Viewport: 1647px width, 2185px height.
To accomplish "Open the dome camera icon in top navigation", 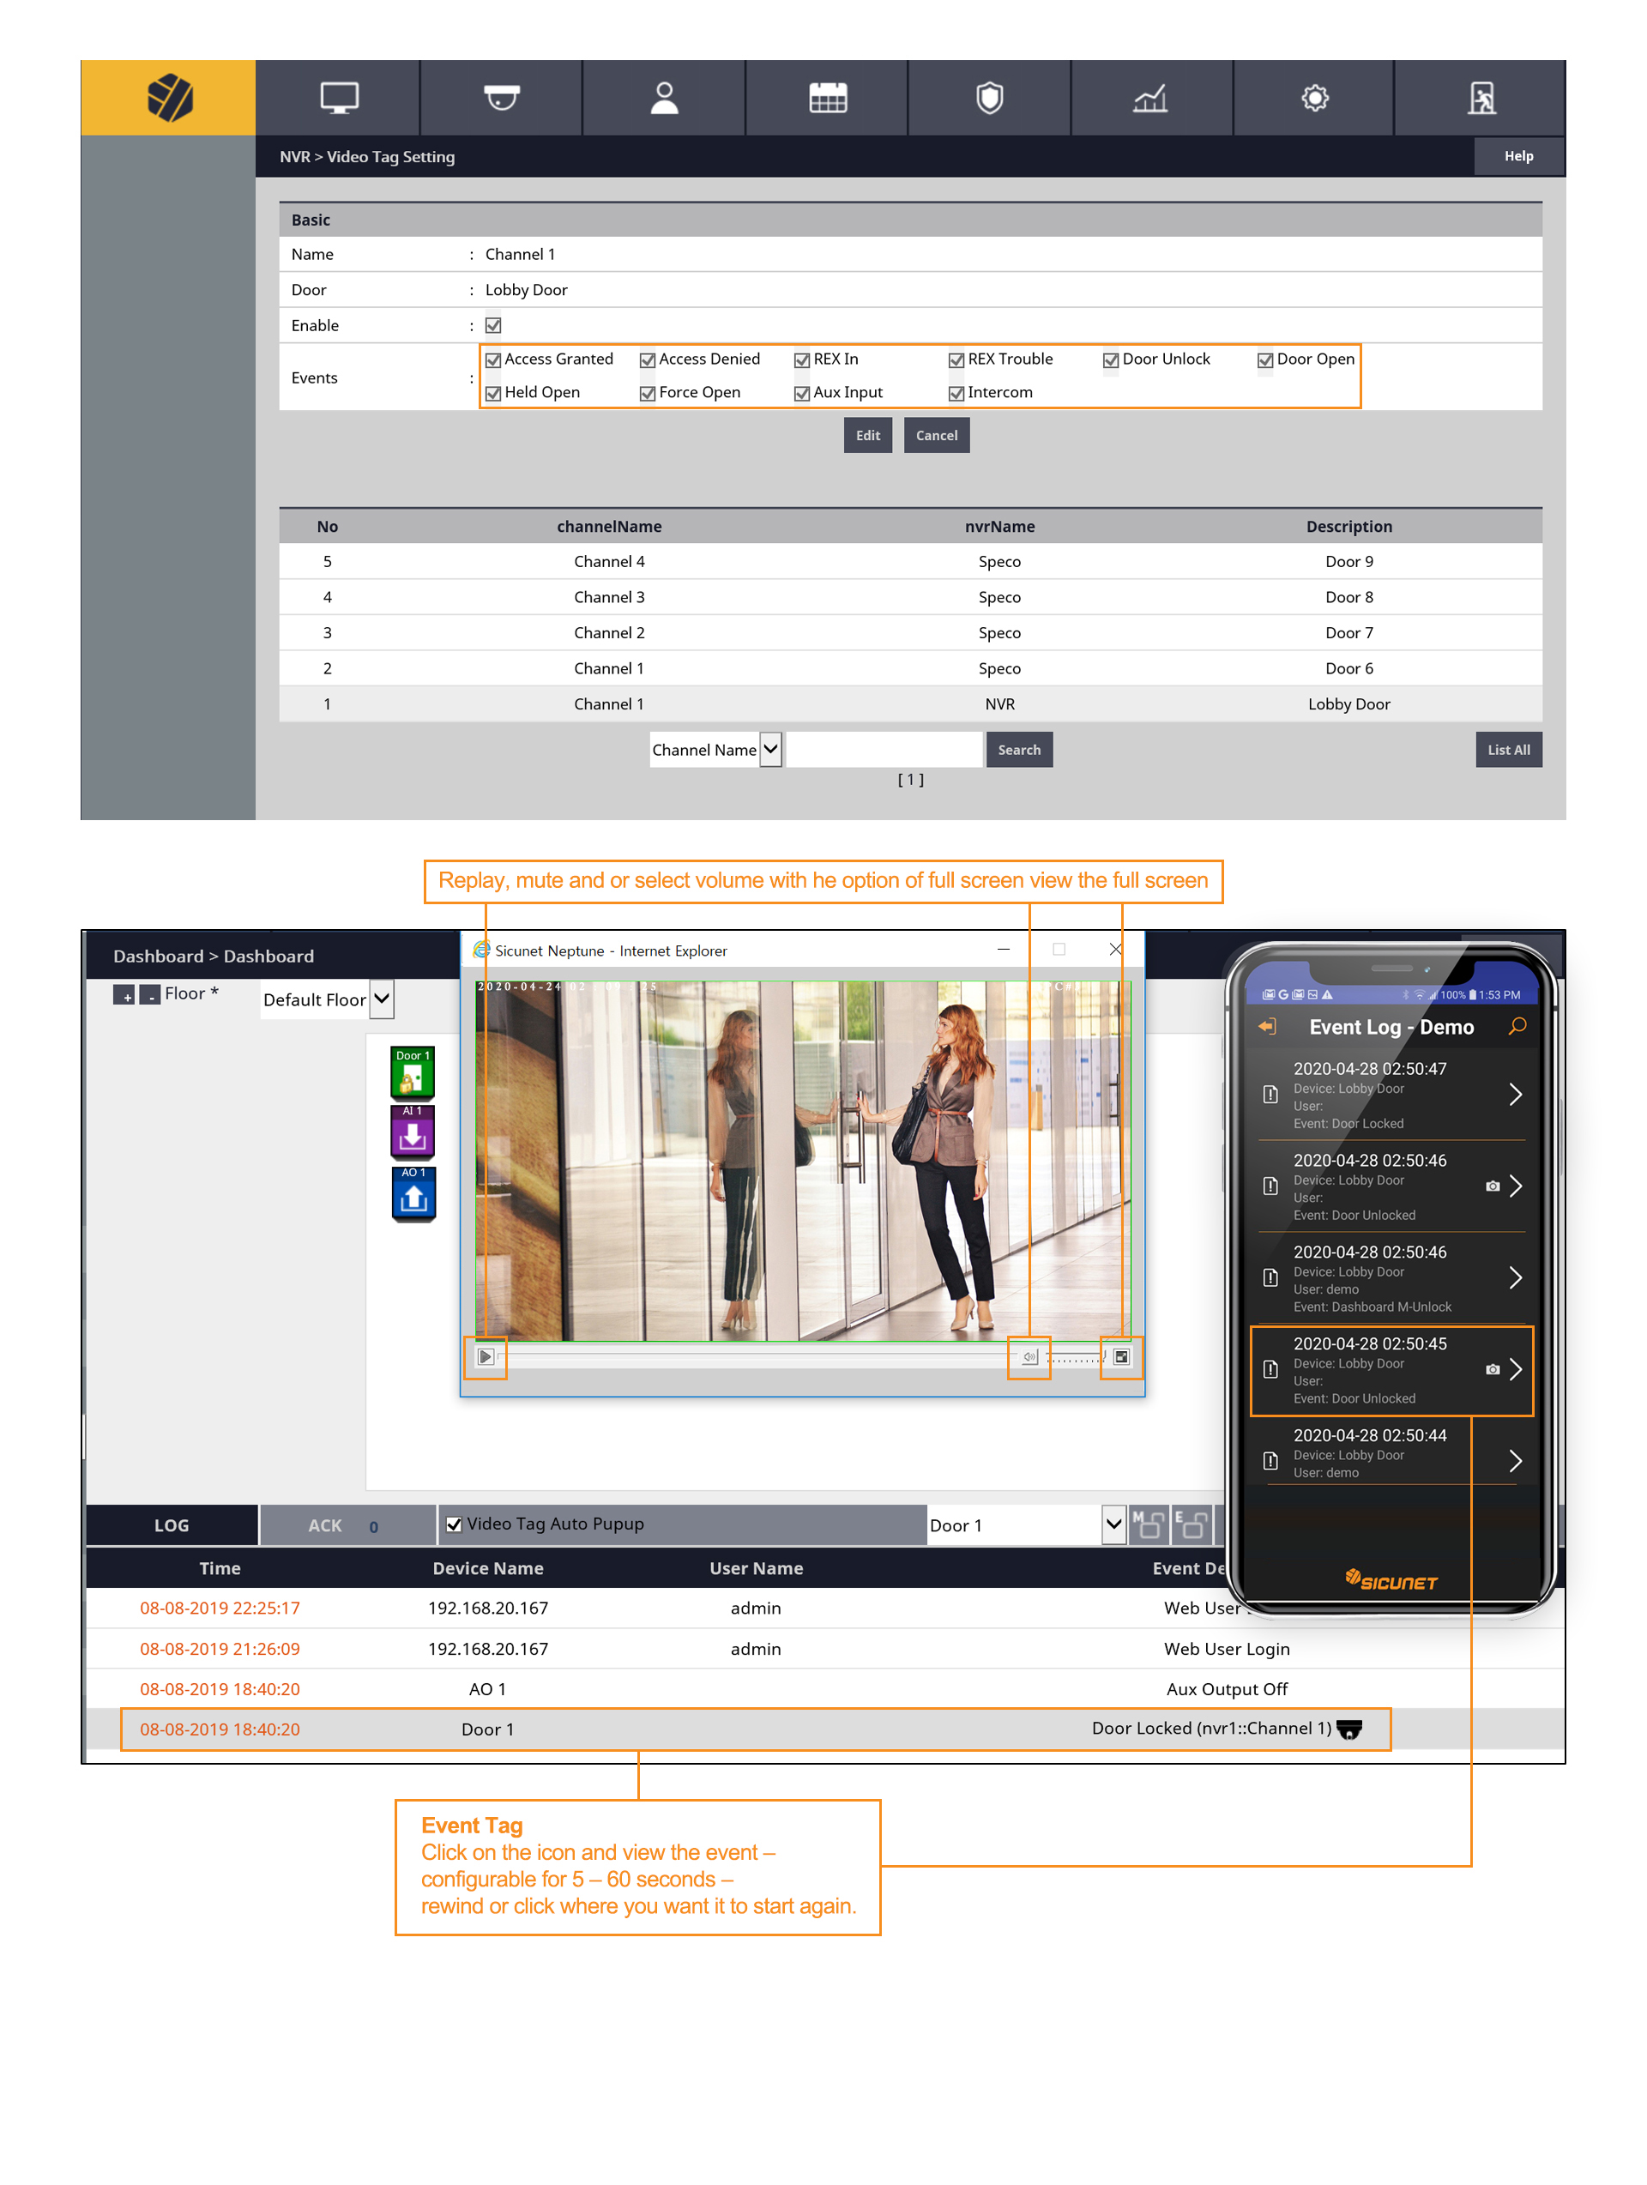I will [x=501, y=98].
